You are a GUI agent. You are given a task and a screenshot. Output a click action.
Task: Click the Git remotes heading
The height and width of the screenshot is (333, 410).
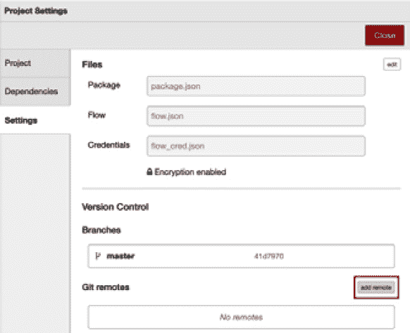tap(106, 287)
